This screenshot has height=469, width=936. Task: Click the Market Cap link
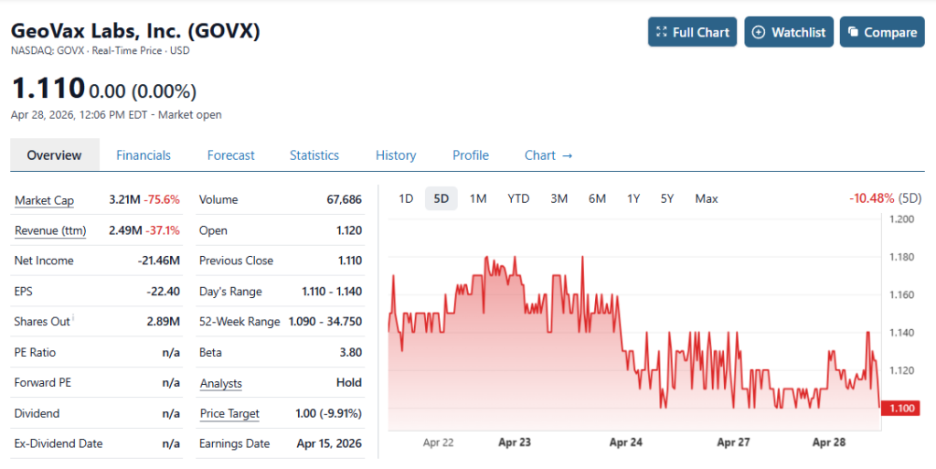coord(44,200)
